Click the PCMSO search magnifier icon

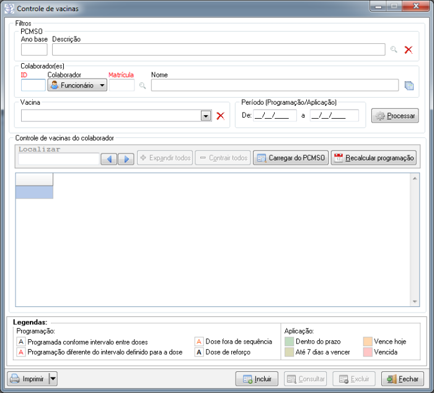click(393, 50)
